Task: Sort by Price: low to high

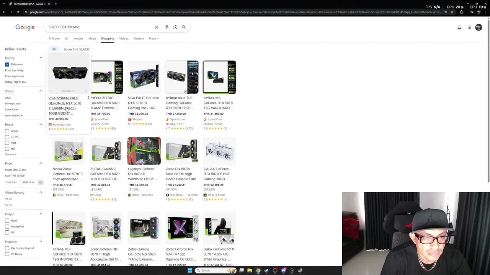Action: (15, 70)
